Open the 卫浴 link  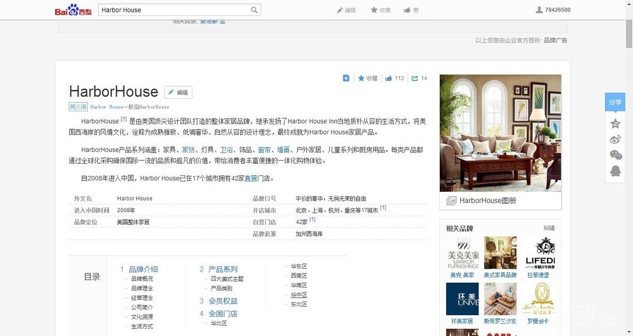227,149
